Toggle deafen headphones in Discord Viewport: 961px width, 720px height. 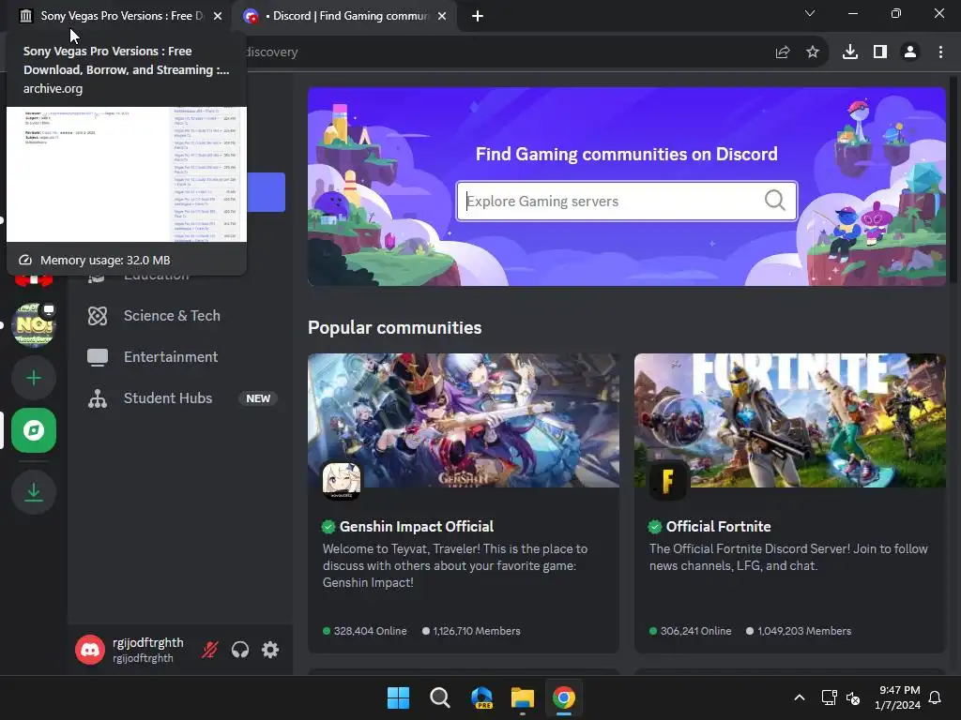[x=240, y=649]
